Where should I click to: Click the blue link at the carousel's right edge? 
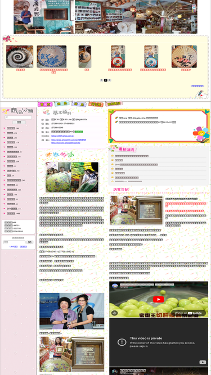pos(197,86)
